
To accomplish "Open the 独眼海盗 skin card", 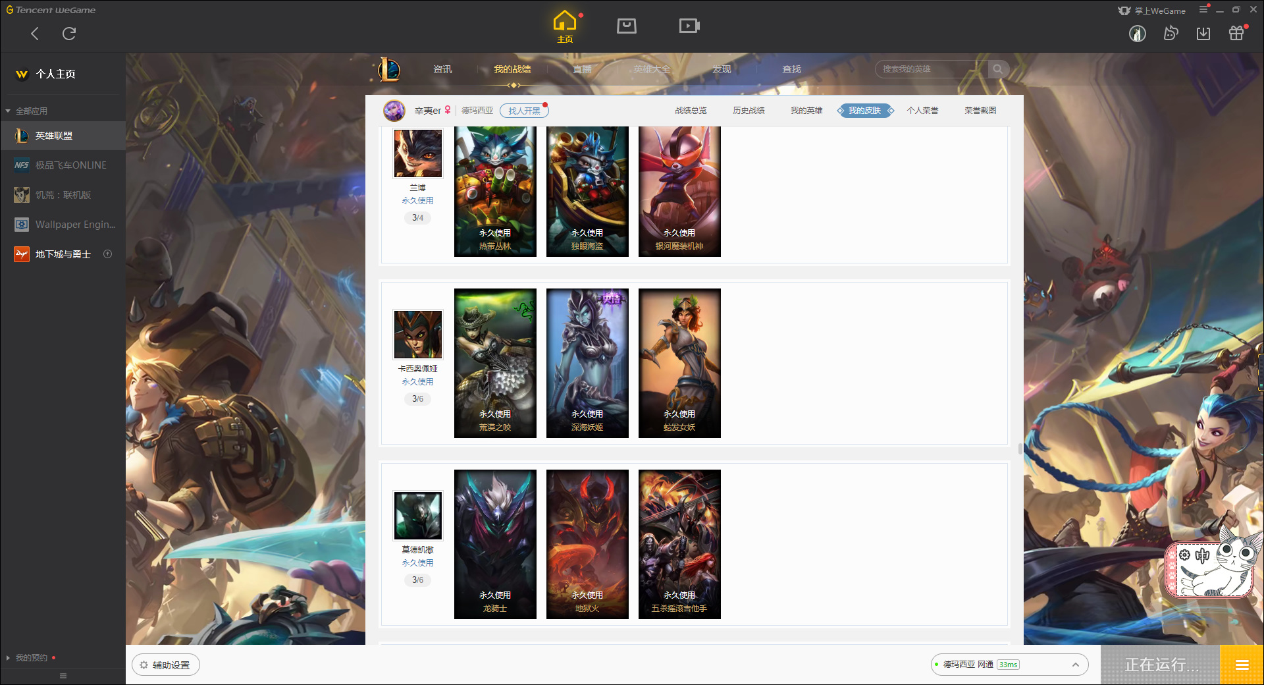I will [587, 192].
